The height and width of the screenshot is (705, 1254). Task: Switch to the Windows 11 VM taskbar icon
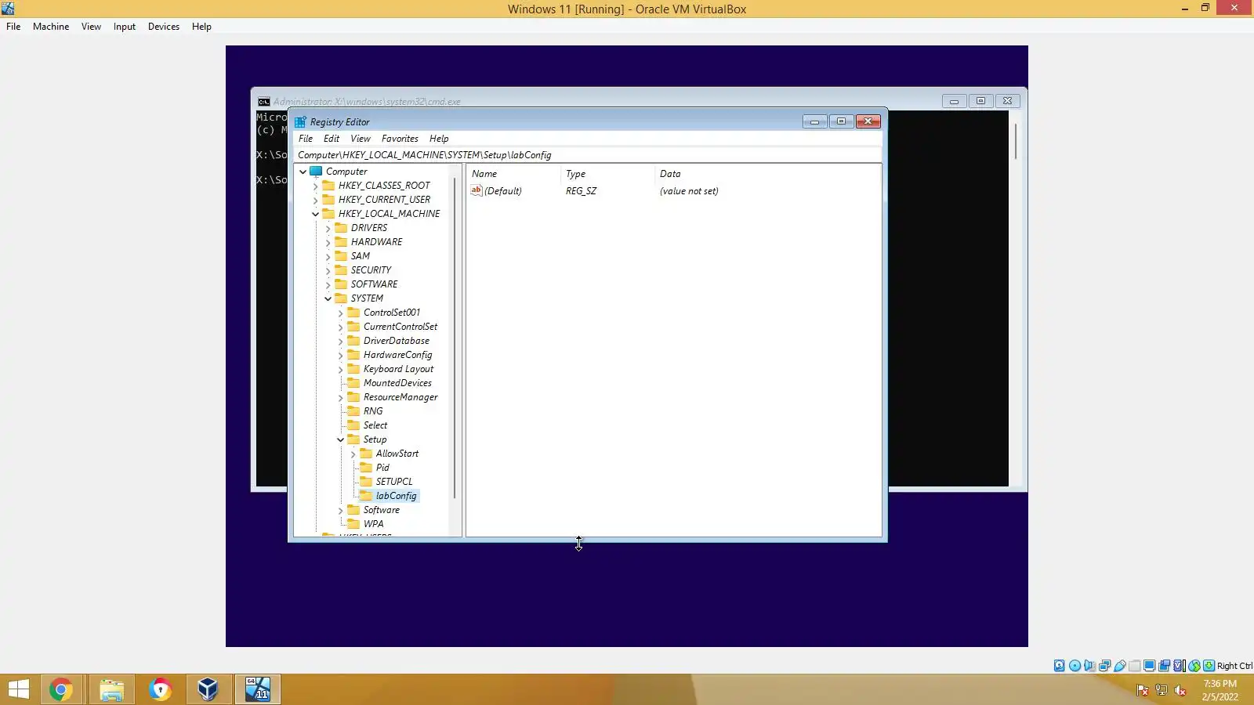click(258, 689)
